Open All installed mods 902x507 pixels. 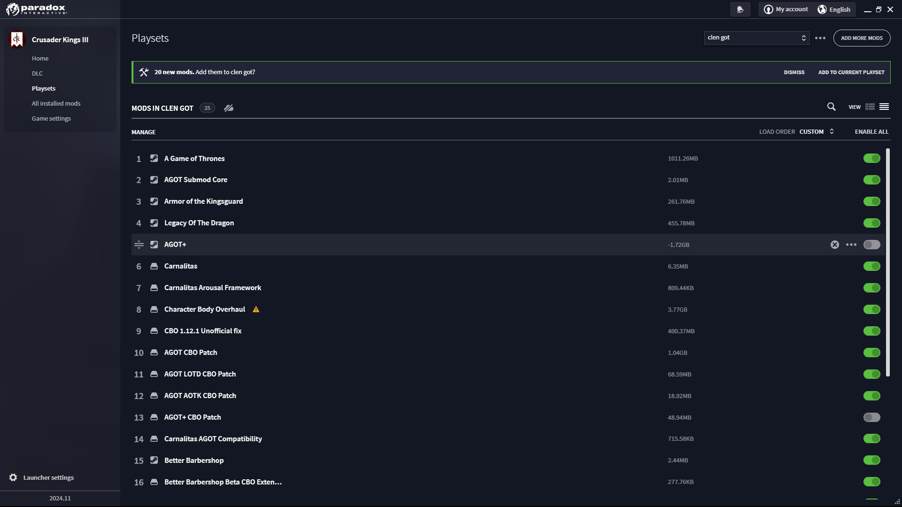point(56,104)
